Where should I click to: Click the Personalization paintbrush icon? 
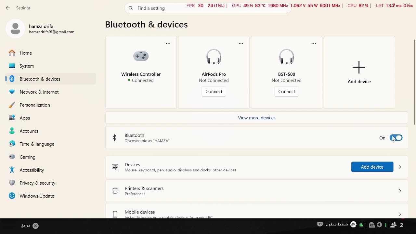[12, 105]
